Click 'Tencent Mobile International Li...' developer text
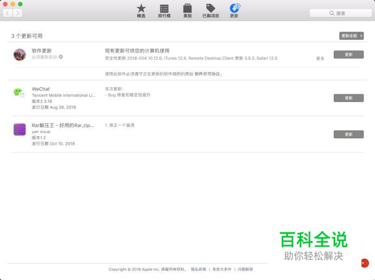Image resolution: width=375 pixels, height=280 pixels. pyautogui.click(x=63, y=96)
